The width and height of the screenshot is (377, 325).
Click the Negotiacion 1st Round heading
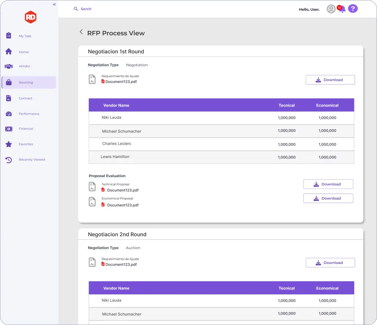[x=116, y=51]
